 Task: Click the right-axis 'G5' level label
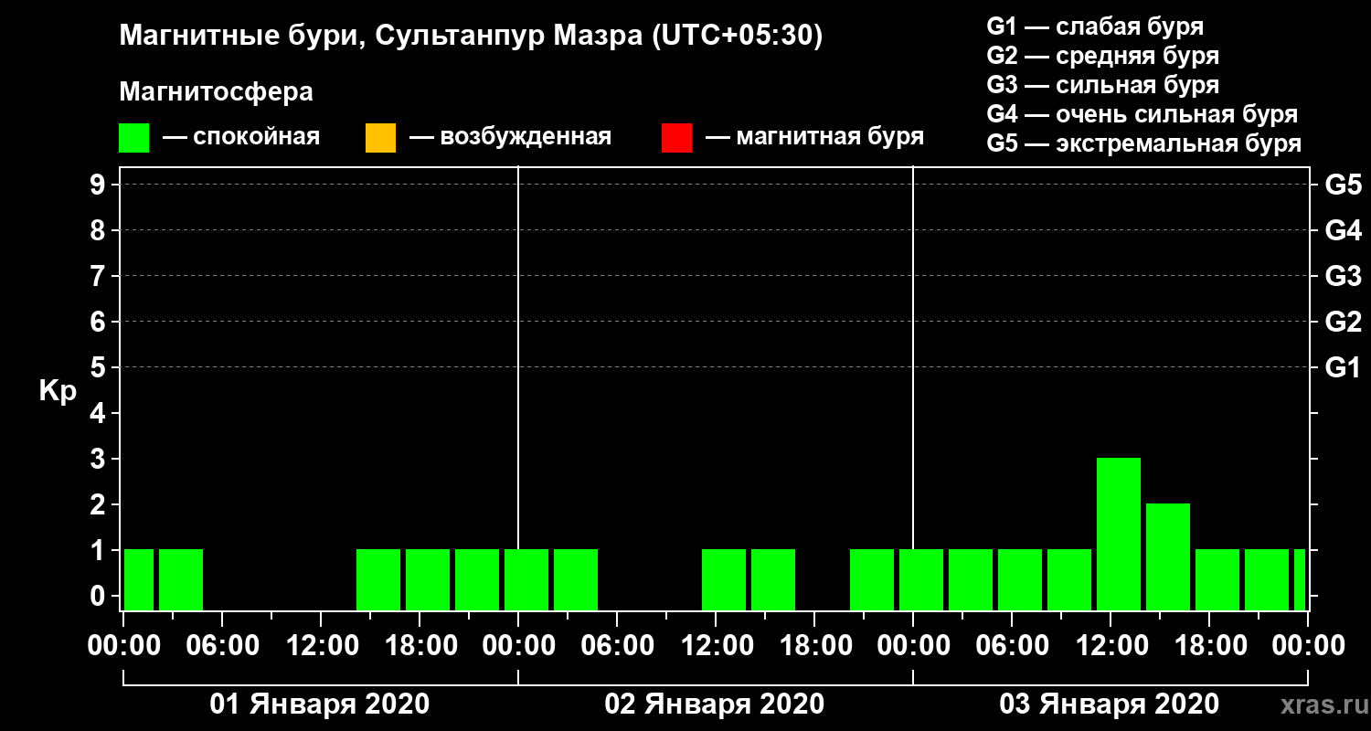1343,185
